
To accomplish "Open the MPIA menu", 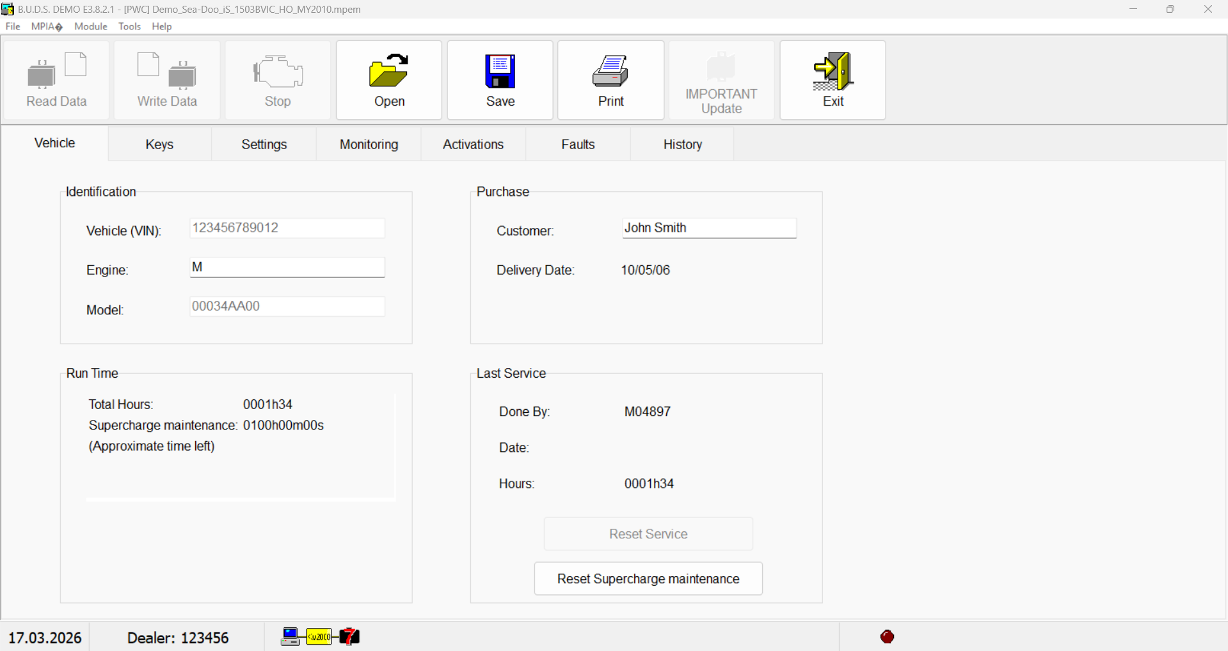I will click(47, 26).
